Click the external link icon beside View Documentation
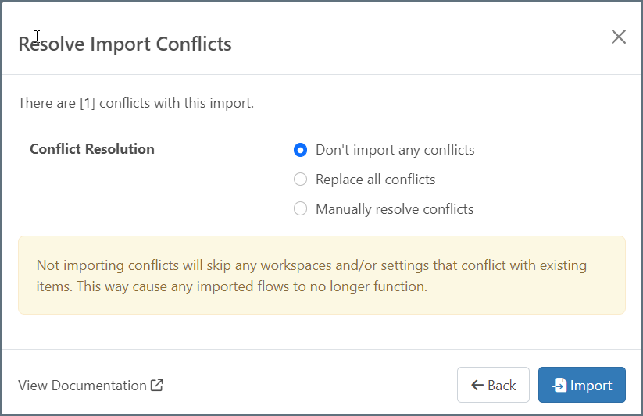This screenshot has height=416, width=643. click(157, 385)
